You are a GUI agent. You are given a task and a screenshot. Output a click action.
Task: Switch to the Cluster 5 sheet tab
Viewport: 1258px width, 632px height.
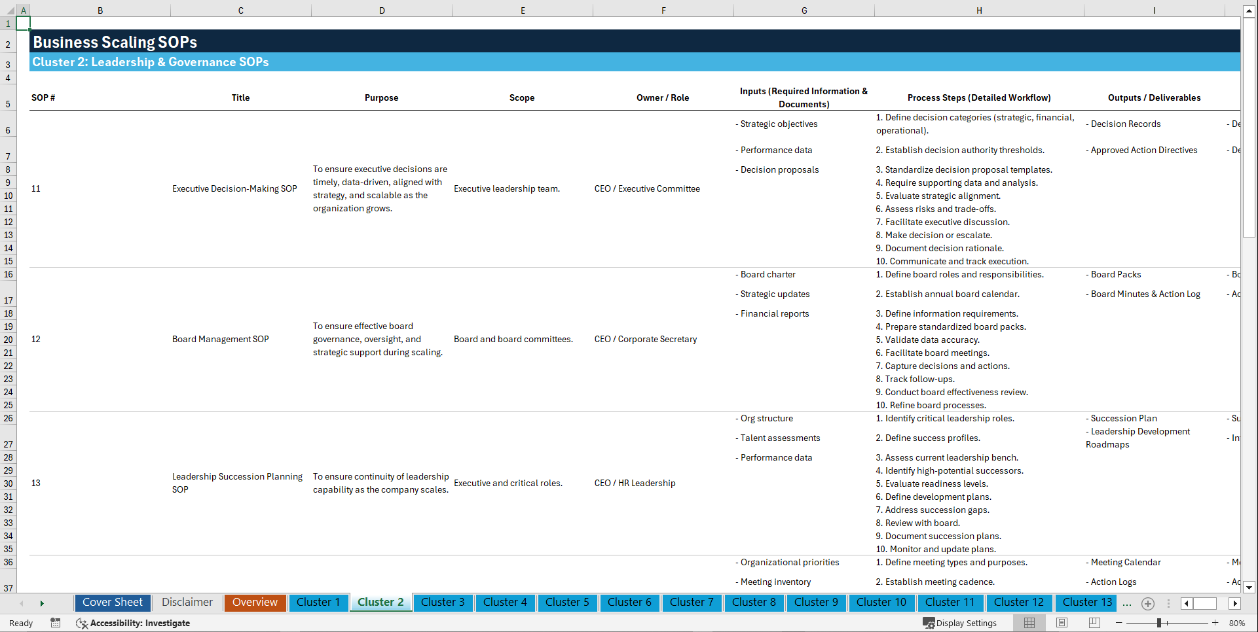(x=567, y=603)
